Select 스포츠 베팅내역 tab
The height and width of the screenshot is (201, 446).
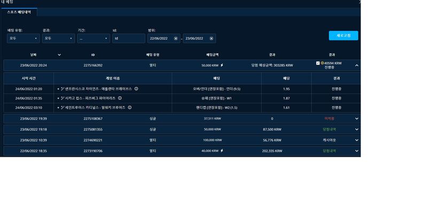coord(19,12)
